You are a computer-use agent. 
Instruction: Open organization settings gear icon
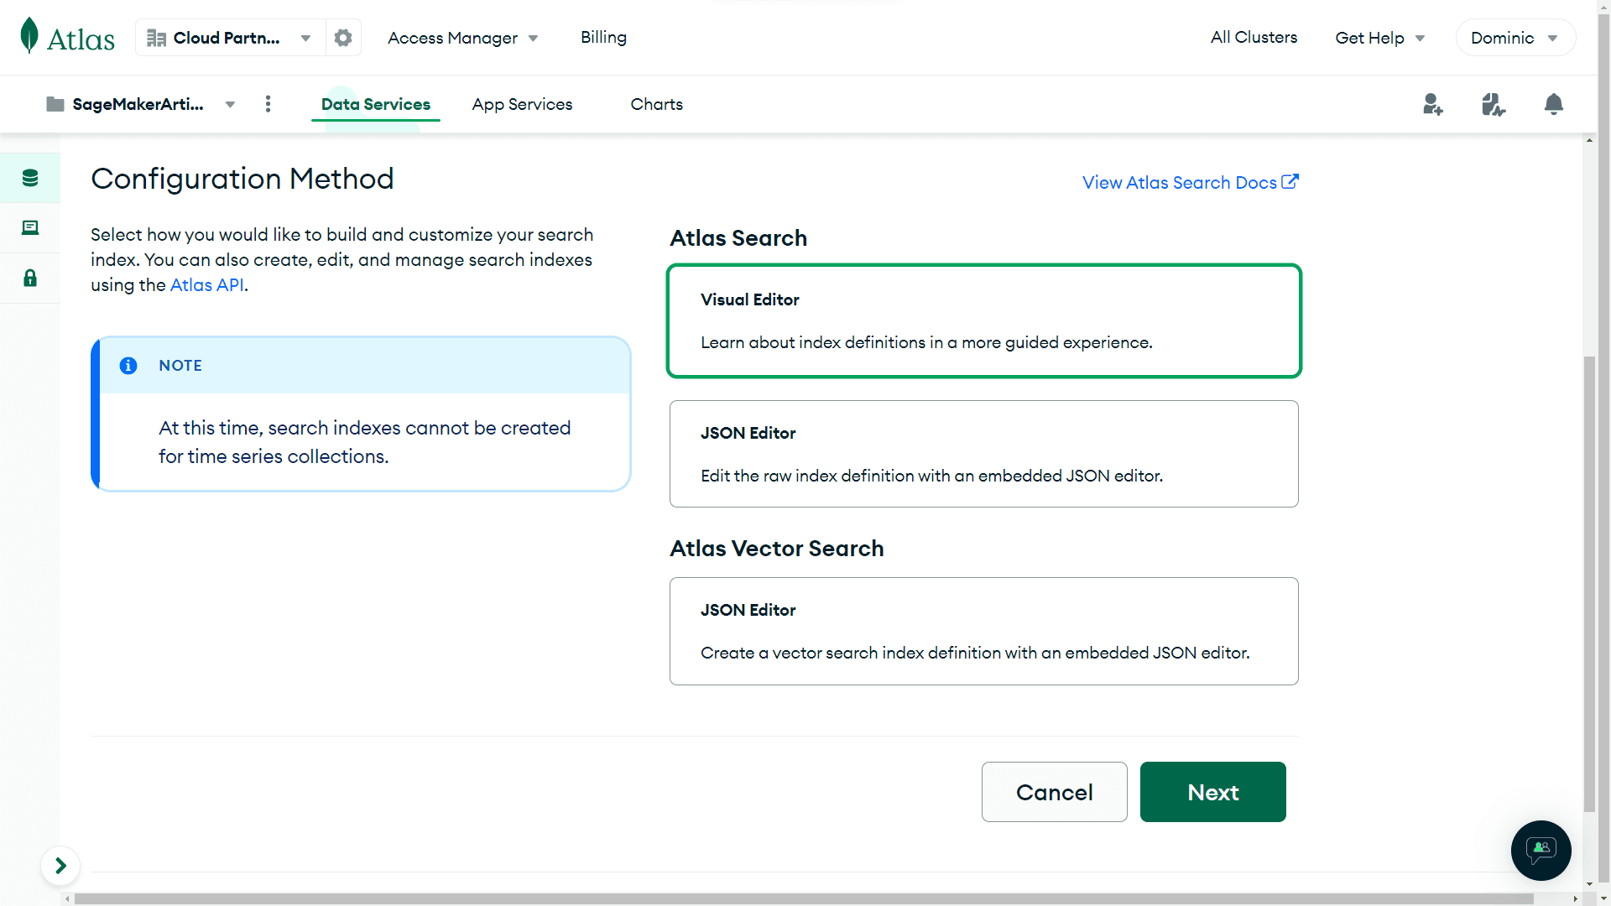pos(343,38)
